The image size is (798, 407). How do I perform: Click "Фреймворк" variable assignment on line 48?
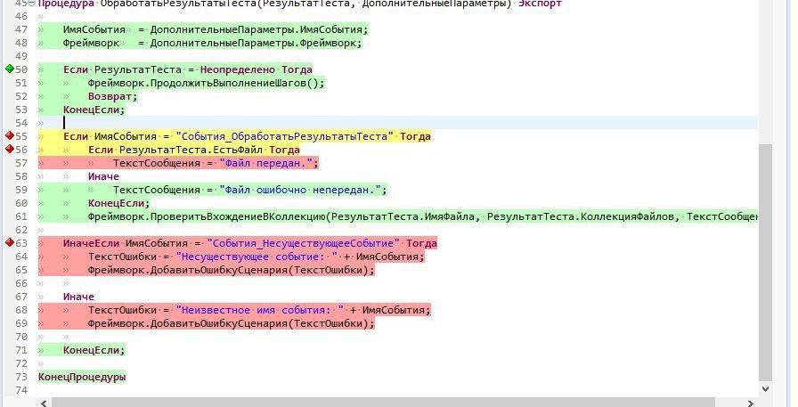91,43
